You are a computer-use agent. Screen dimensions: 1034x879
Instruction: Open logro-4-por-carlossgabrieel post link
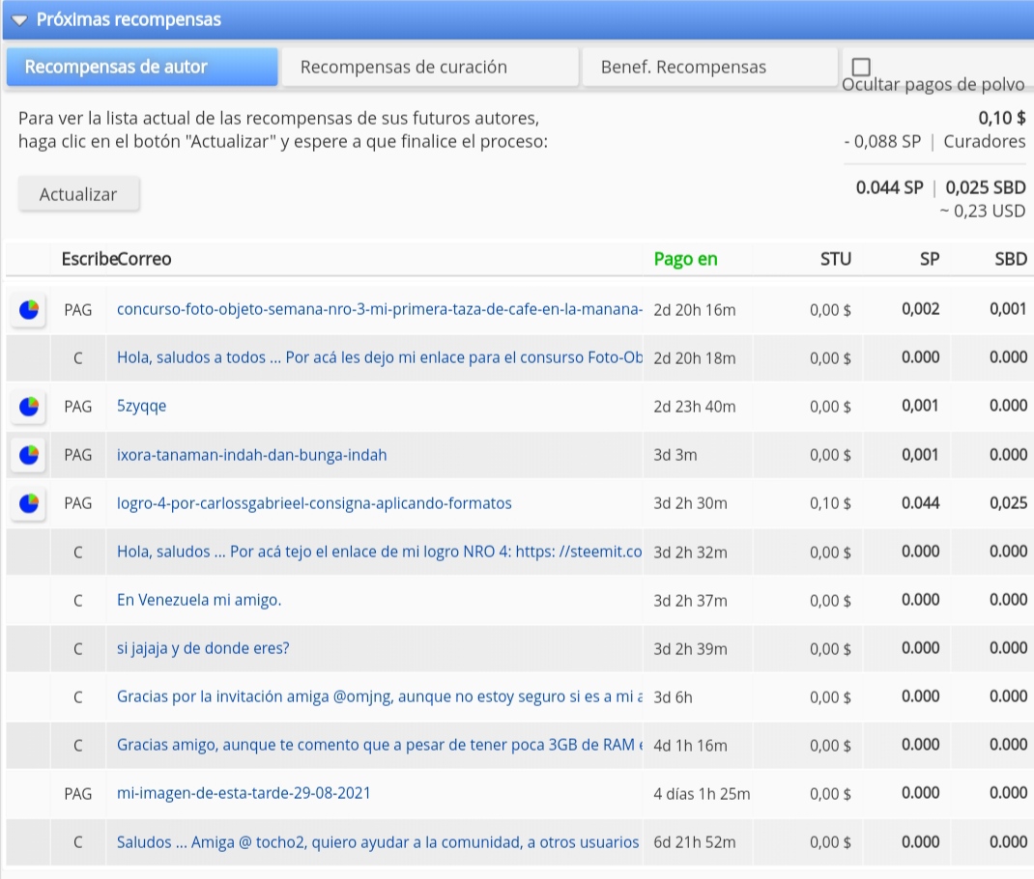(x=314, y=503)
